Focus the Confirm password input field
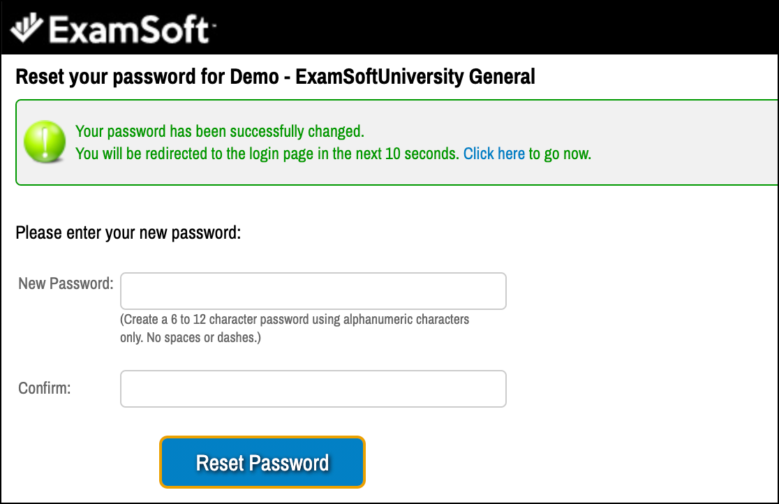This screenshot has height=504, width=779. pyautogui.click(x=313, y=389)
